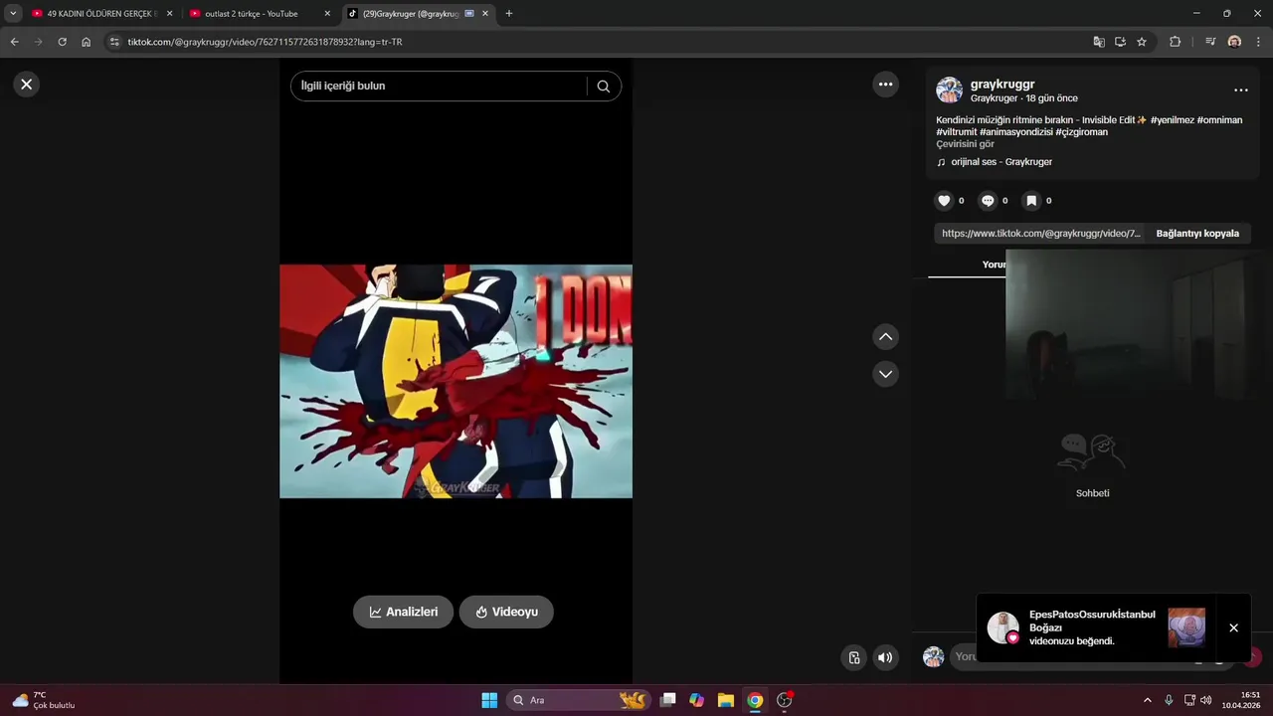Close the TikTok video viewer
Screen dimensions: 1273x716
(x=27, y=85)
